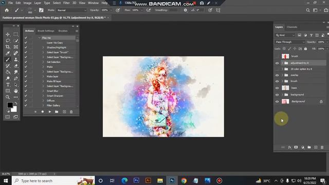Click begin recording in Actions panel
This screenshot has width=329, height=185.
click(43, 112)
